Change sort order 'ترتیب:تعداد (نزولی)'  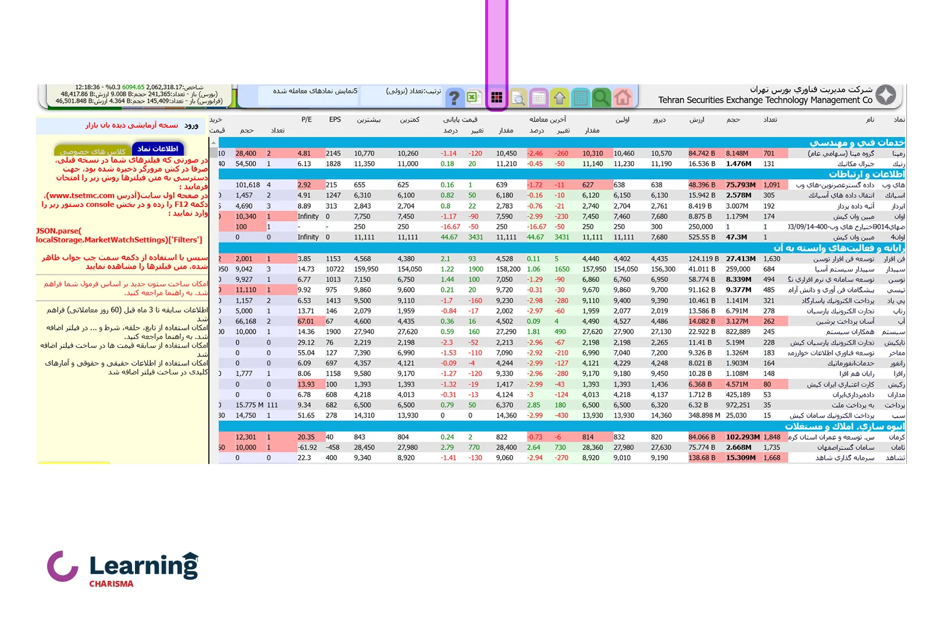(414, 91)
